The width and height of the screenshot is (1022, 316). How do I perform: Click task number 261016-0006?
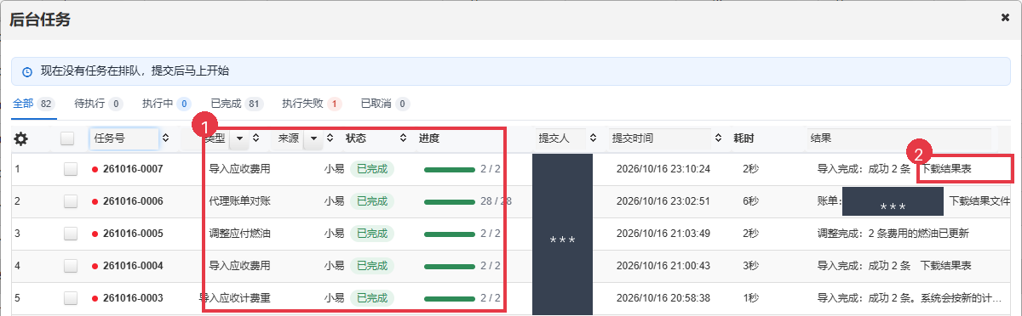coord(133,201)
